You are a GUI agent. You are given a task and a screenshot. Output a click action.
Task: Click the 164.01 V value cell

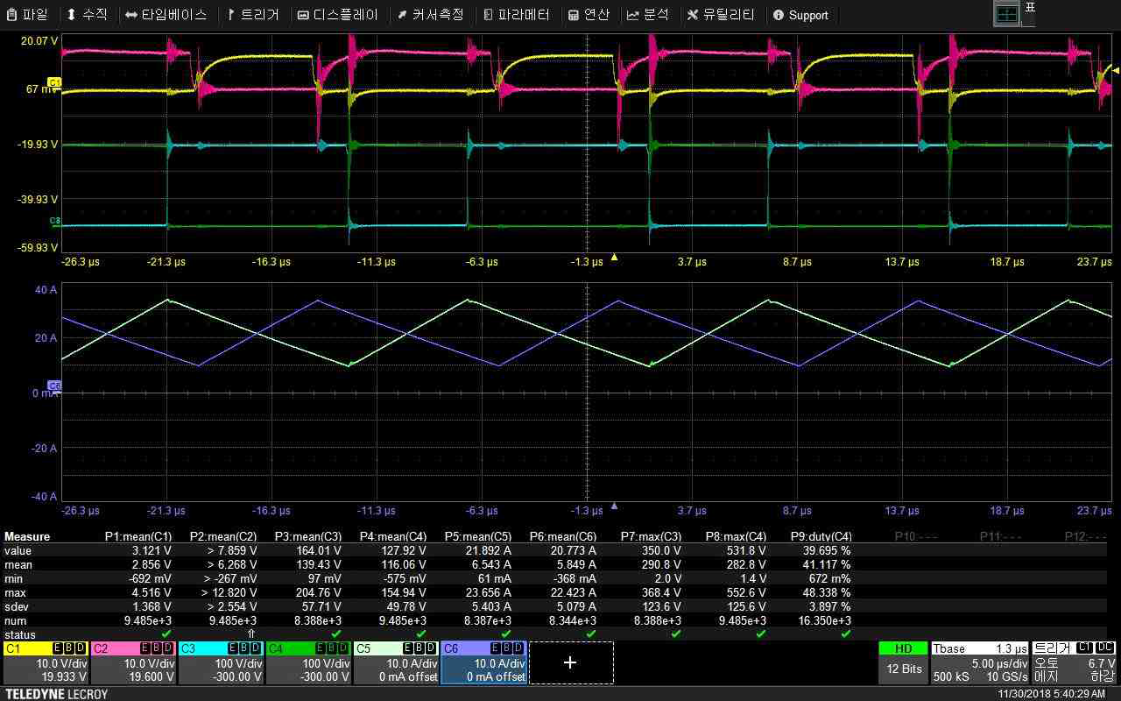coord(317,550)
